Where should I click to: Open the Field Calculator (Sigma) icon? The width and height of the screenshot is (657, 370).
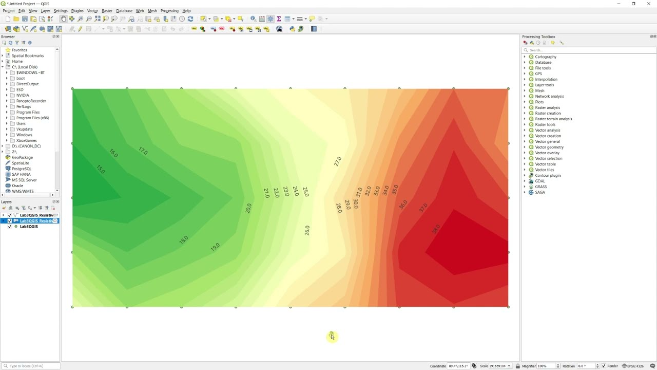tap(279, 19)
